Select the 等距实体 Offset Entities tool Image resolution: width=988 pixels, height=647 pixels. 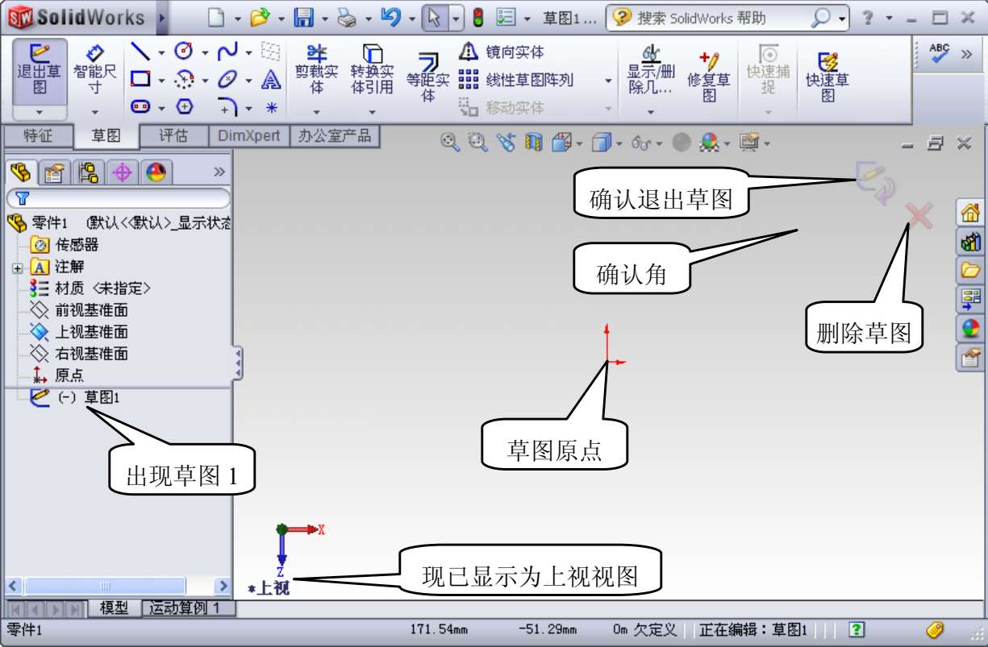(427, 76)
